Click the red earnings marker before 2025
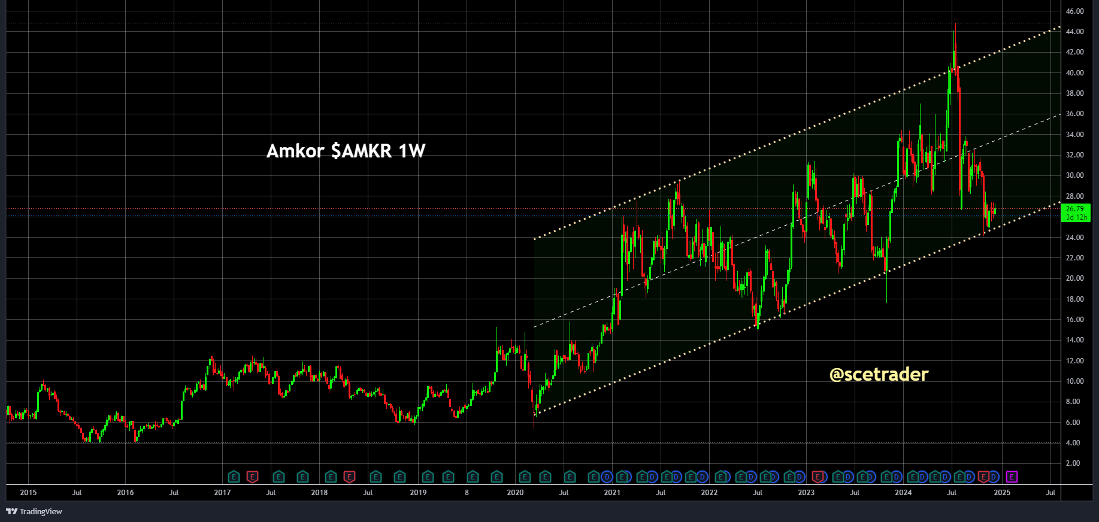1099x522 pixels. pos(983,477)
